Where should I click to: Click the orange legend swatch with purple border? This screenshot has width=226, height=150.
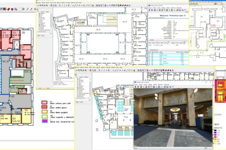pyautogui.click(x=44, y=107)
